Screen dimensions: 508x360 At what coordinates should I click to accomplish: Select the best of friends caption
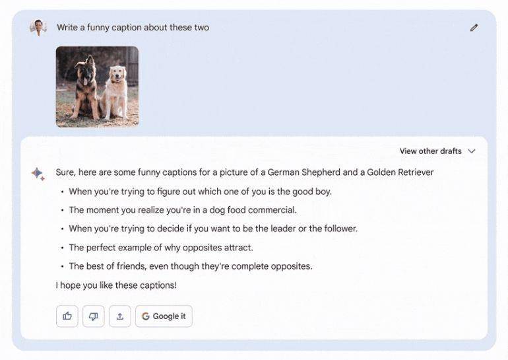191,266
